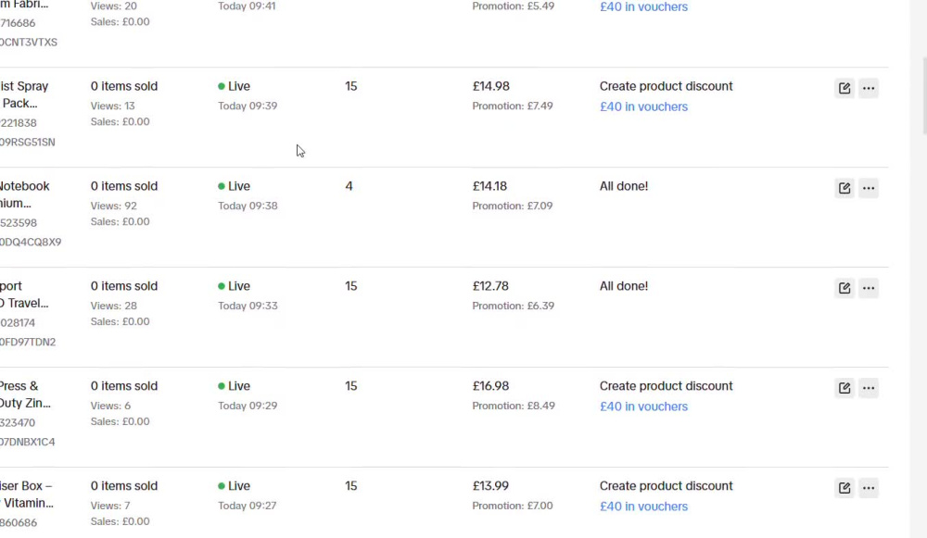
Task: Open more options for Notebook listing
Action: point(869,188)
